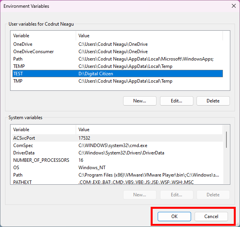The width and height of the screenshot is (240, 227).
Task: Sort user variables by Variable column header
Action: tap(43, 36)
